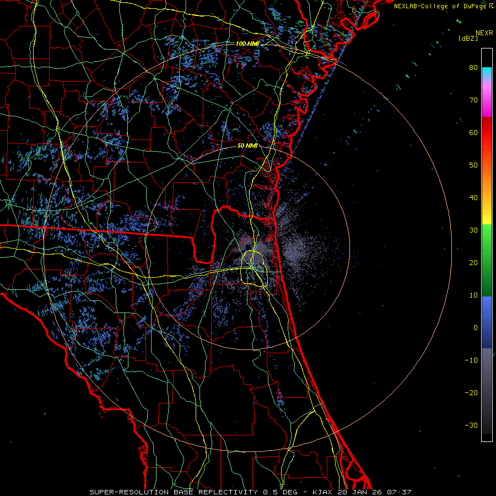Pick the cyan band on the color scale
Viewport: 496px width, 496px height.
(x=487, y=73)
